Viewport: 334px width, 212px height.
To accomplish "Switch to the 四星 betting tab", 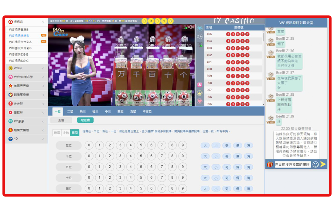I will 120,111.
